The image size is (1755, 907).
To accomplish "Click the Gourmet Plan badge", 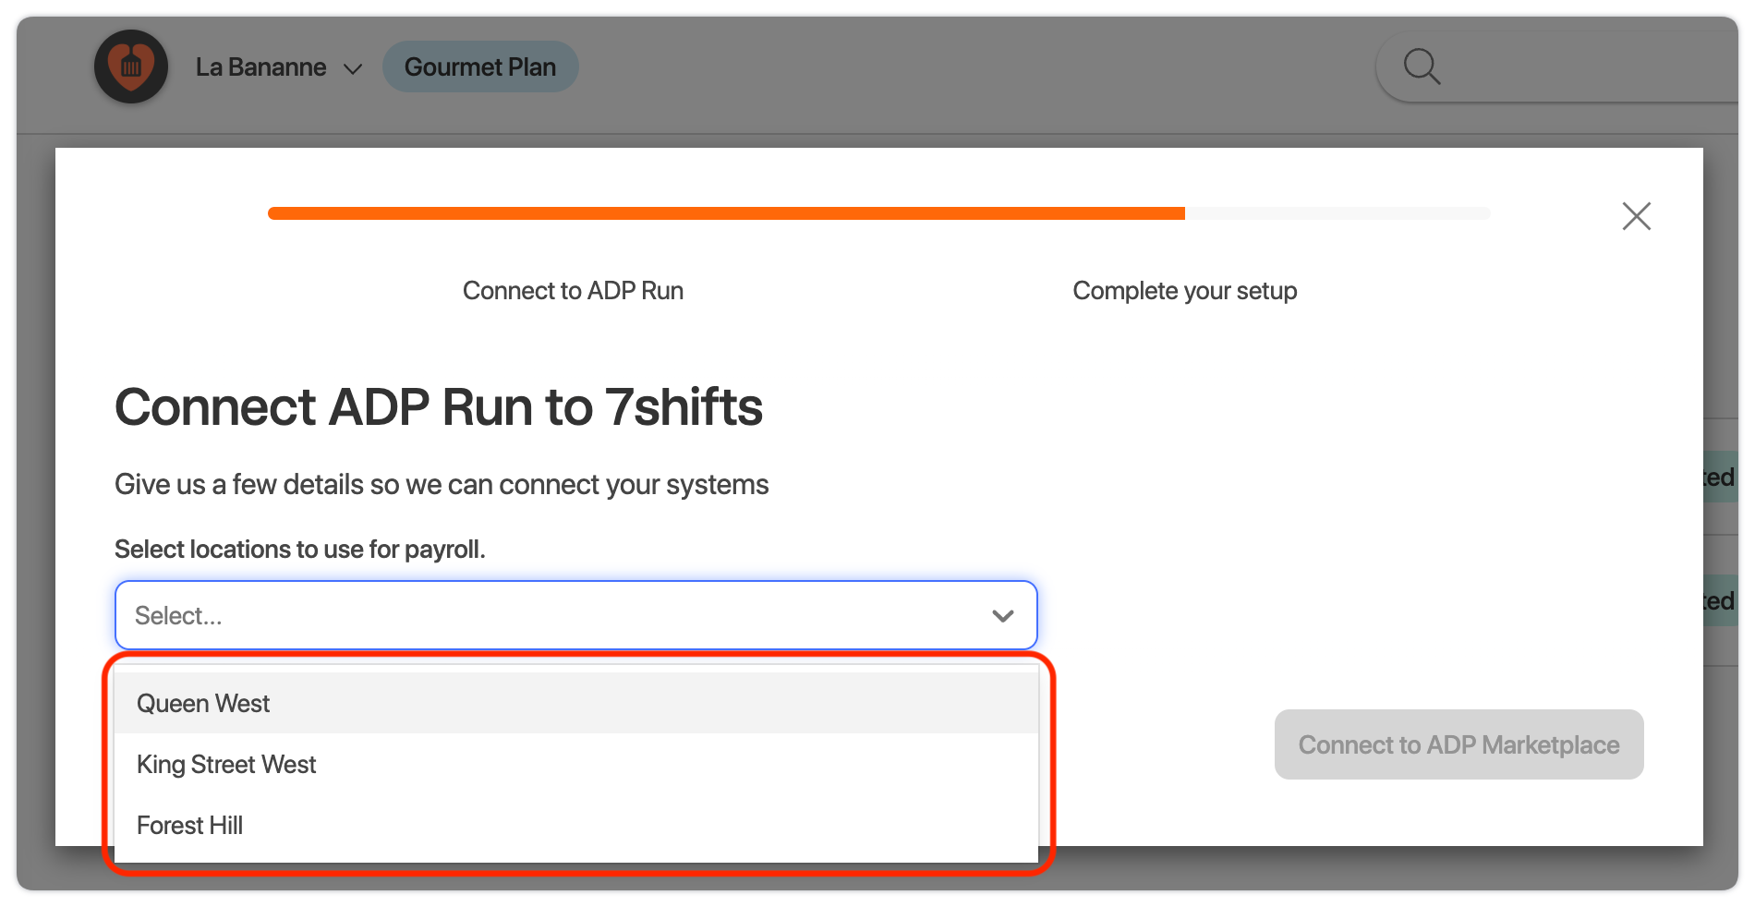I will coord(480,67).
